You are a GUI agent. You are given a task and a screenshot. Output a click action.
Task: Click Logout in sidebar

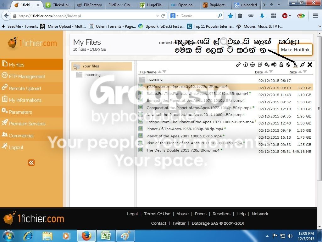coord(31,147)
